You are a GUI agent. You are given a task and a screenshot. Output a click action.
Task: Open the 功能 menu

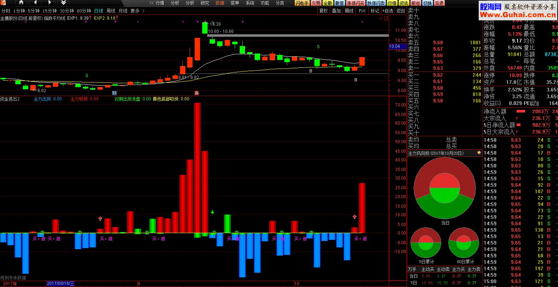265,3
